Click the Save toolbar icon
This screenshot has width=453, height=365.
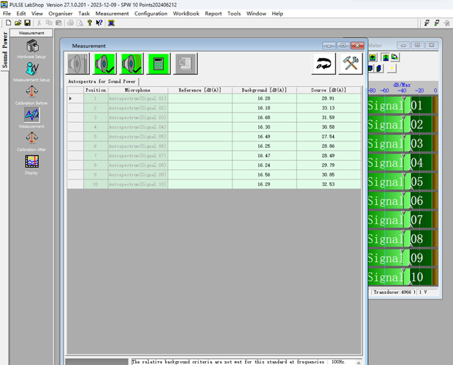[27, 23]
